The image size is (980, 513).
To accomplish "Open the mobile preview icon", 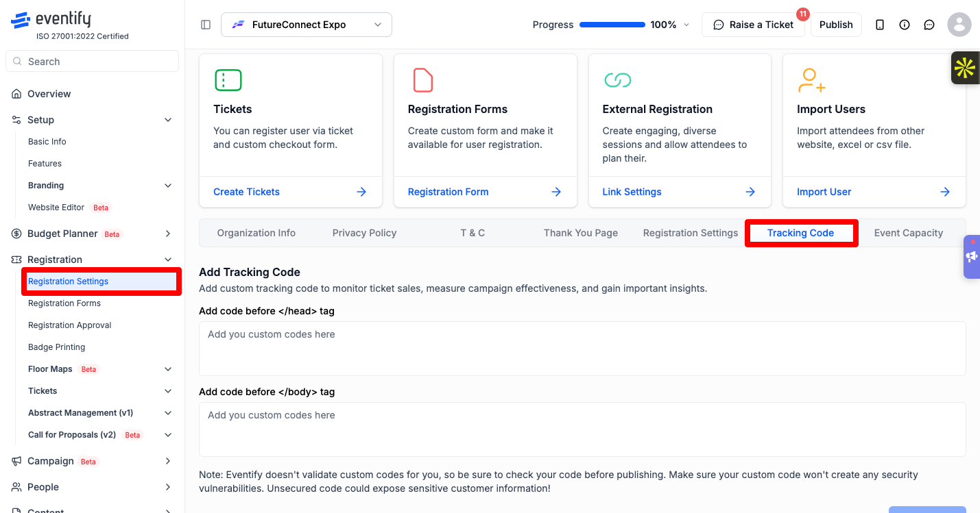I will tap(880, 25).
